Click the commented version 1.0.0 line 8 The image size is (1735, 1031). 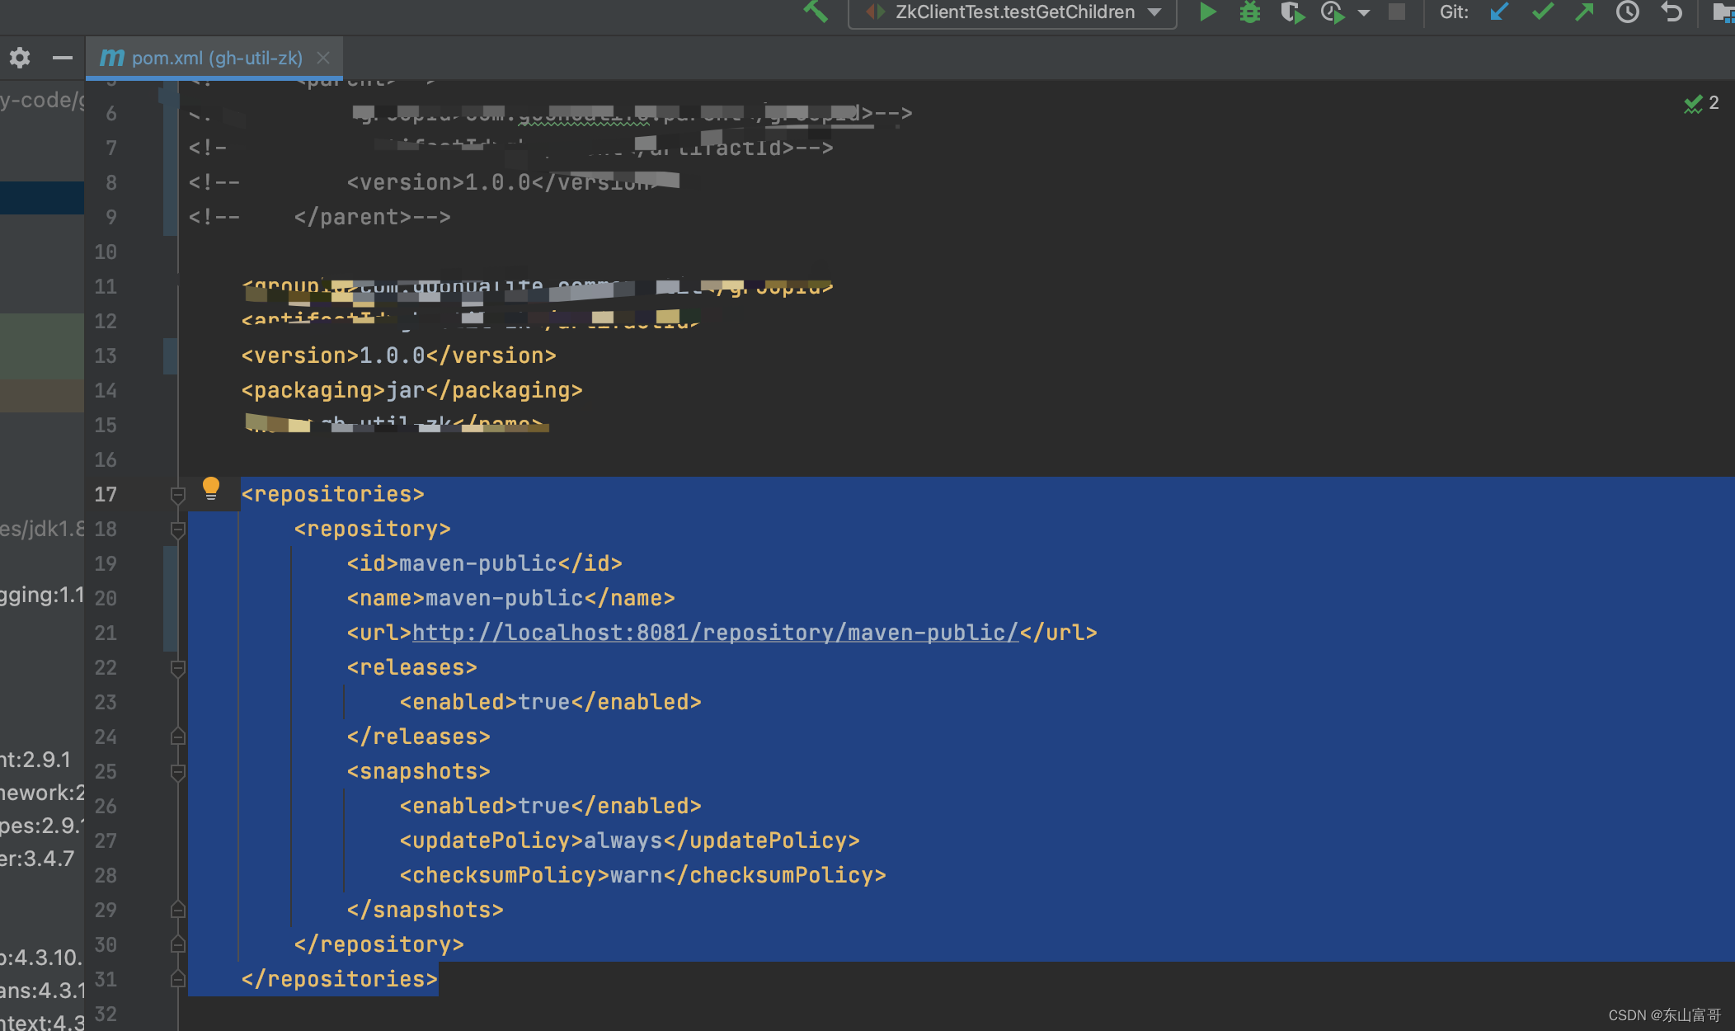[433, 182]
